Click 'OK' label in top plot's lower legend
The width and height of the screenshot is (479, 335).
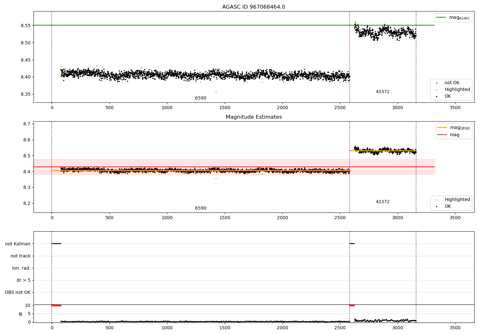point(448,96)
